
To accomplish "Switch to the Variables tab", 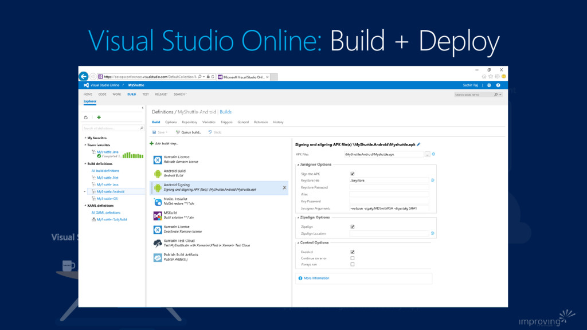I will pos(209,122).
